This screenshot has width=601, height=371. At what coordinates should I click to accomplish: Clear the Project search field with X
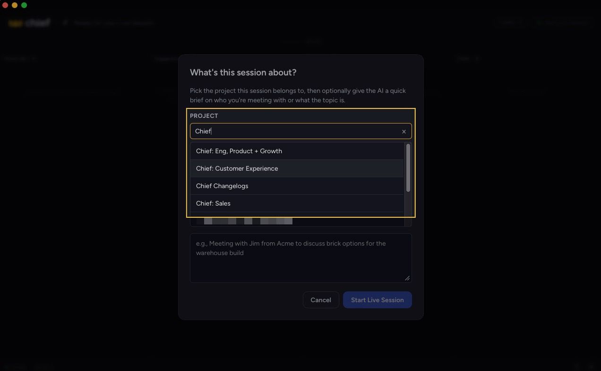(404, 132)
